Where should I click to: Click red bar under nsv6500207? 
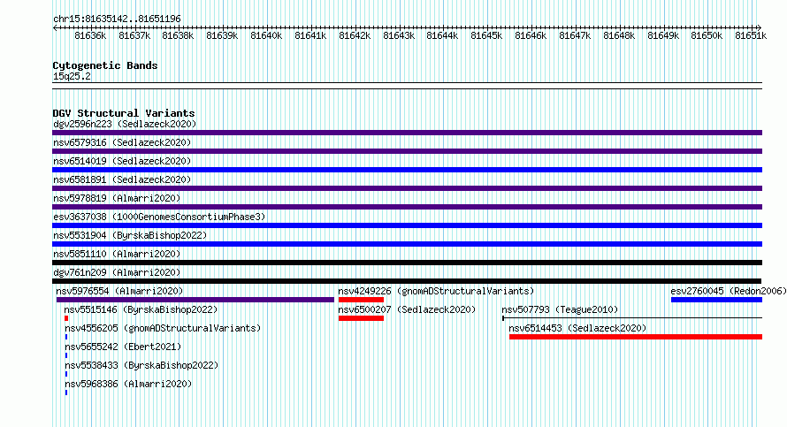tap(361, 318)
